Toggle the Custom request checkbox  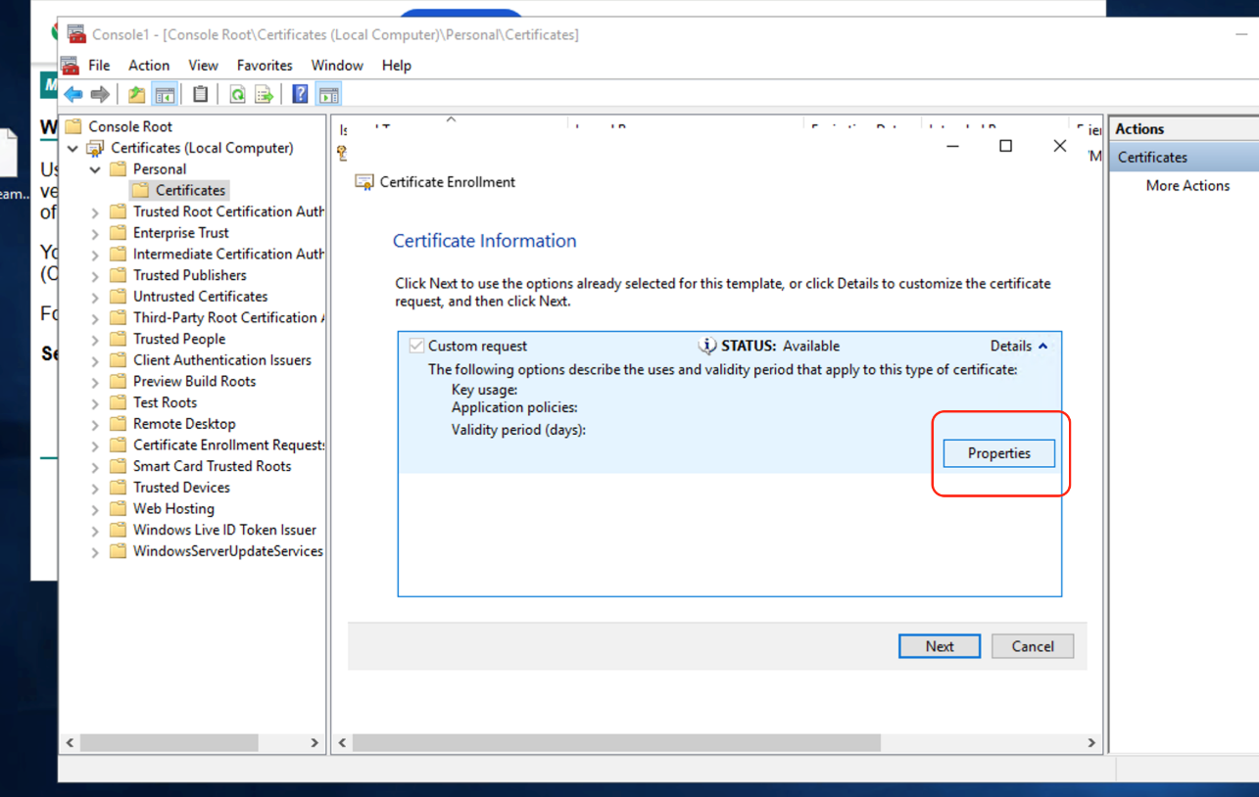(416, 346)
